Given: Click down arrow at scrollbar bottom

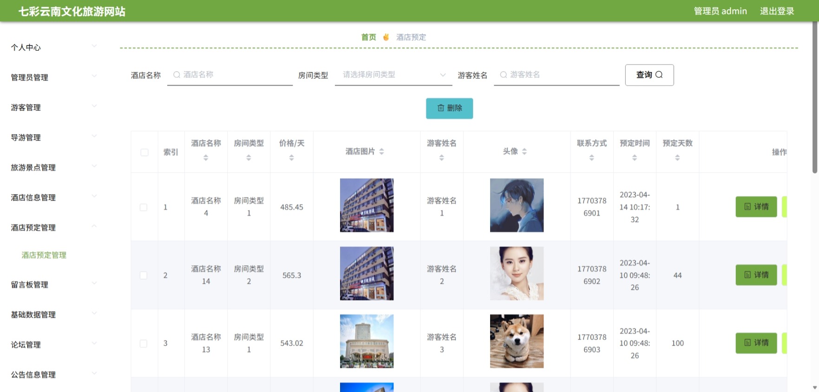Looking at the screenshot, I should [x=815, y=387].
